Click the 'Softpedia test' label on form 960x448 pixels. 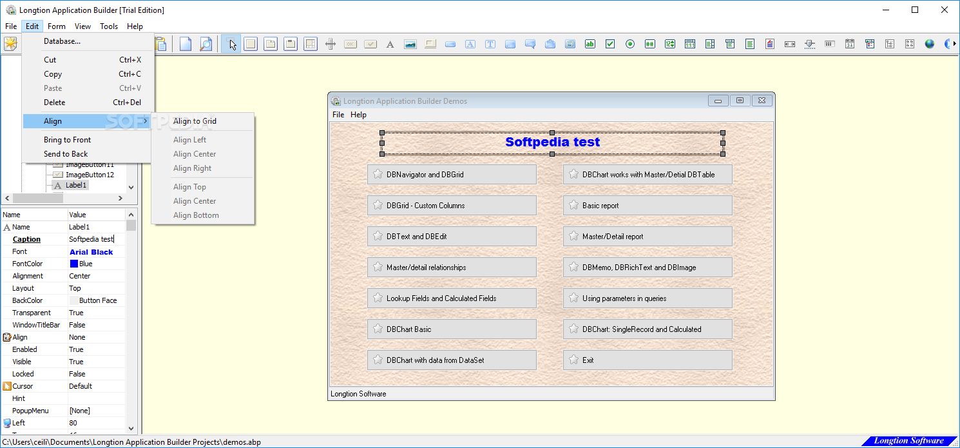coord(552,142)
